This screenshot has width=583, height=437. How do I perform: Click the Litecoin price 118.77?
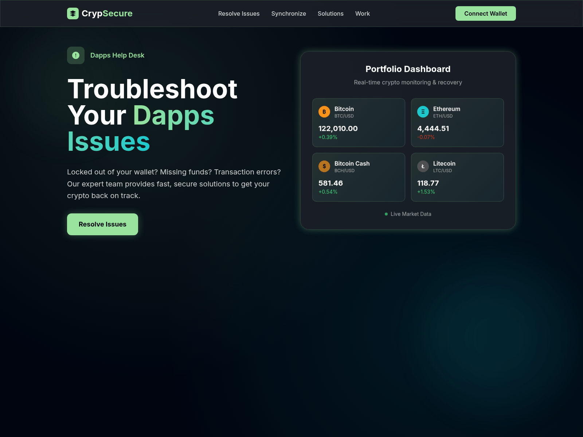428,183
